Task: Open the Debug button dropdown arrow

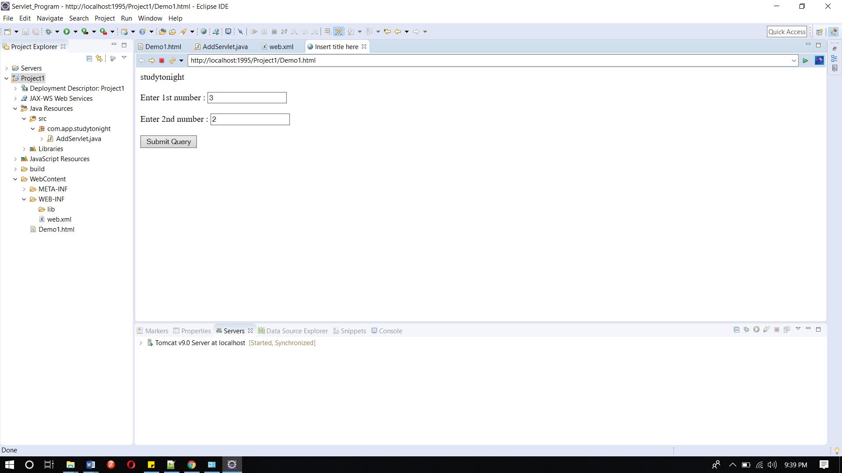Action: point(57,32)
